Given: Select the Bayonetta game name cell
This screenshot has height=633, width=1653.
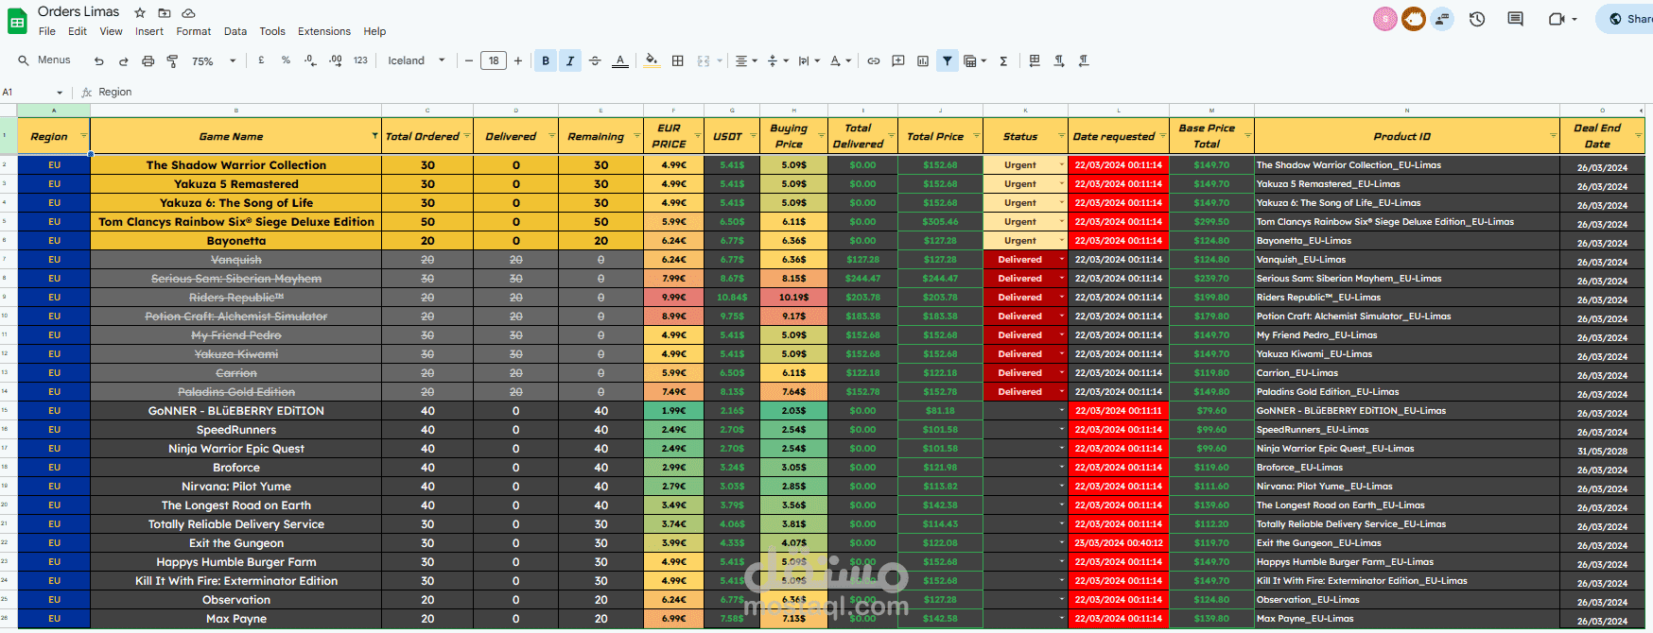Looking at the screenshot, I should point(236,241).
